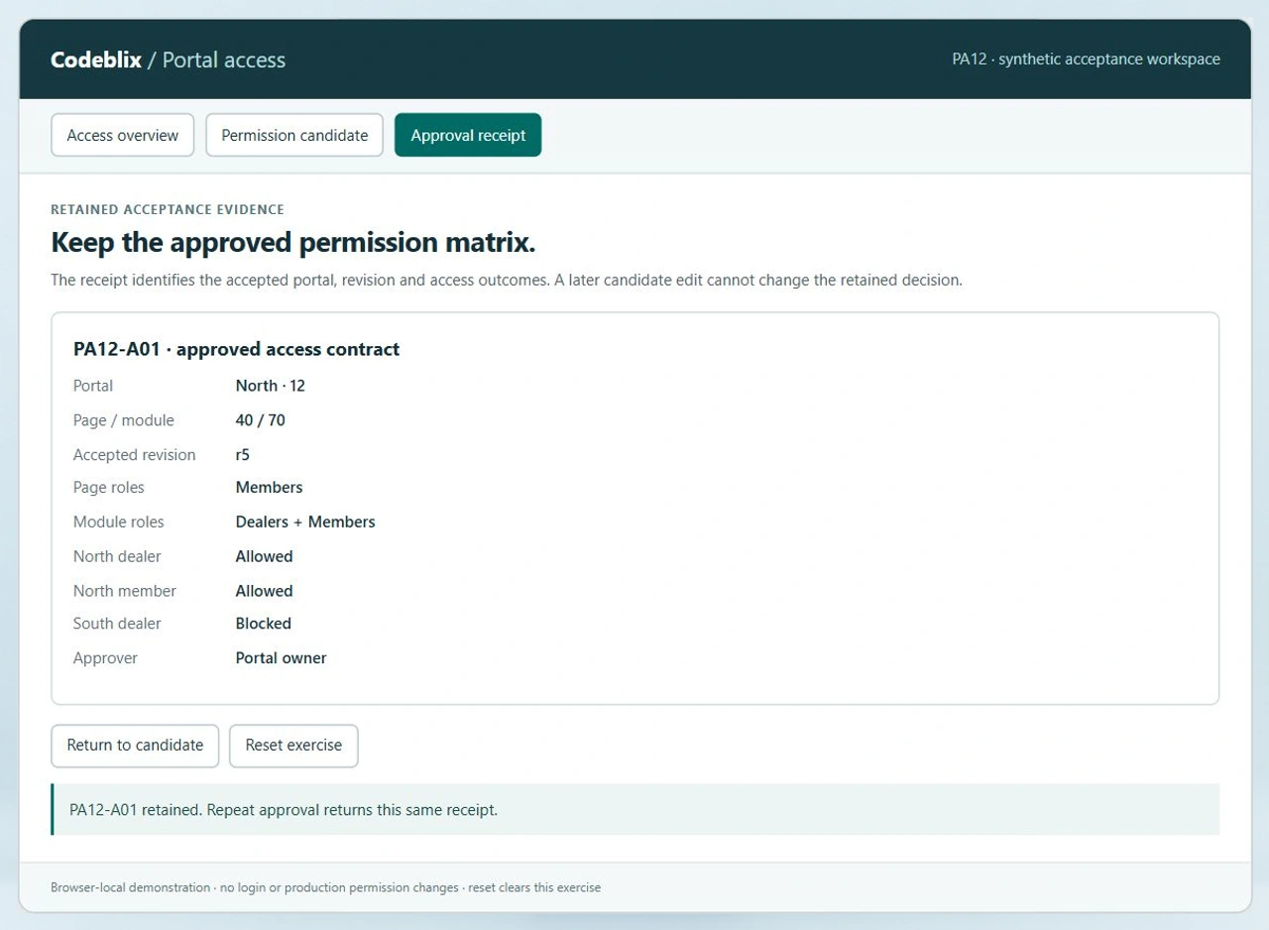Click the 'PA12 · synthetic acceptance workspace' header text
This screenshot has width=1269, height=930.
pos(1087,59)
